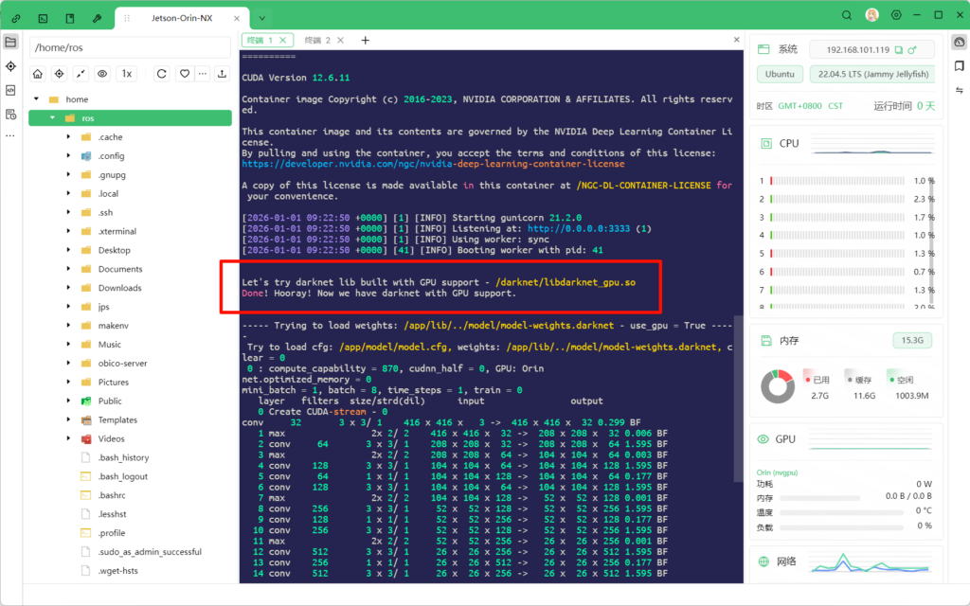Add a new terminal tab with plus button
This screenshot has height=606, width=970.
coord(366,41)
